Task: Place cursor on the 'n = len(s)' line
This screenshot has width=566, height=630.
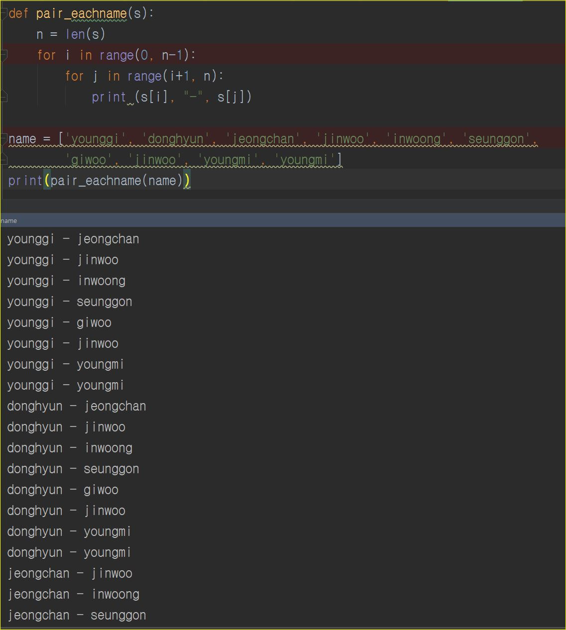Action: tap(71, 34)
